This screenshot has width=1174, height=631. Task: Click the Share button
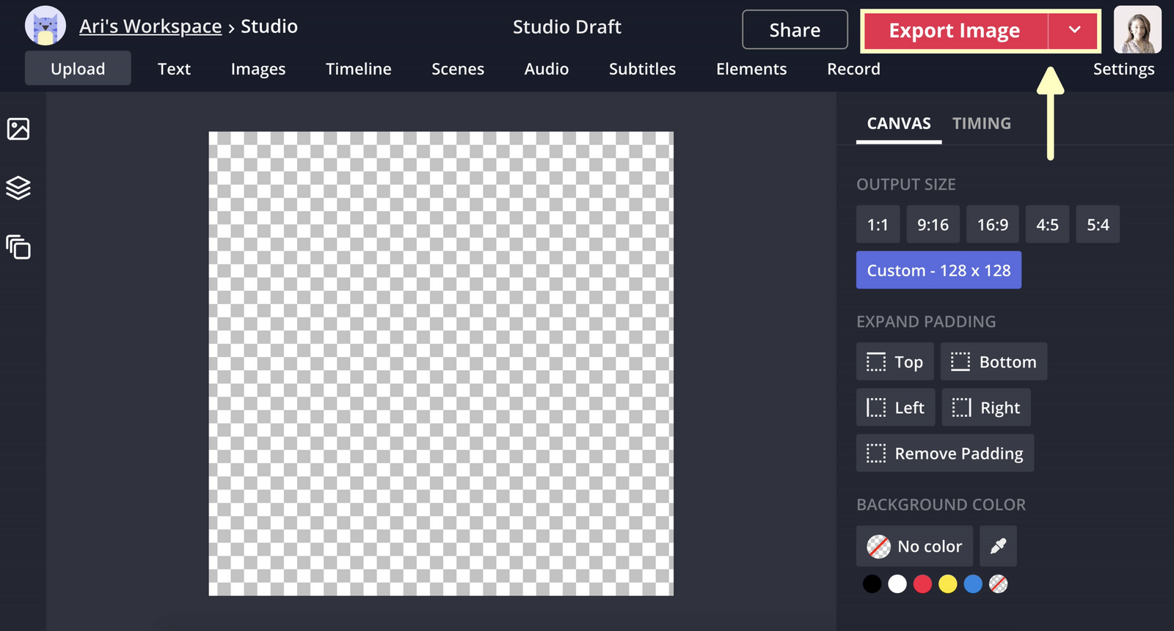point(795,30)
